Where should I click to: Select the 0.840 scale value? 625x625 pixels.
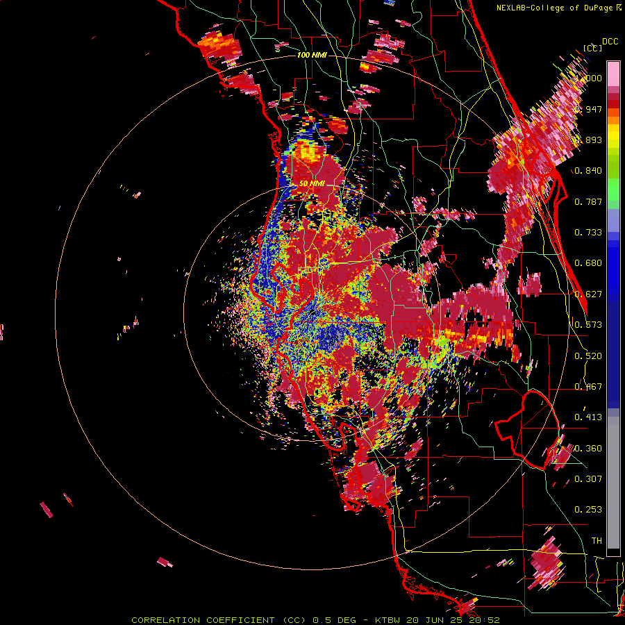588,171
